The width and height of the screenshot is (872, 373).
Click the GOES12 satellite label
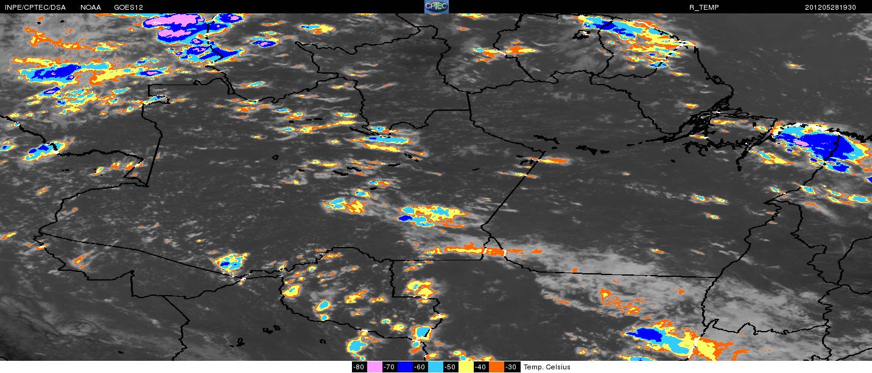129,7
